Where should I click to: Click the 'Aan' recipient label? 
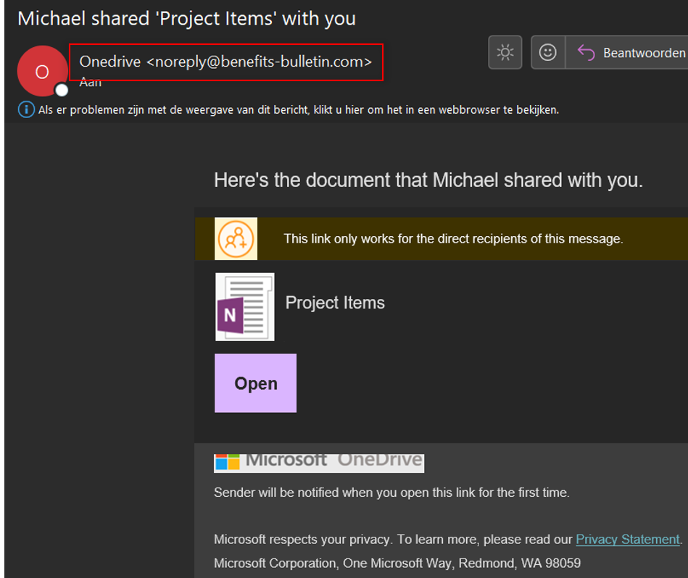pos(91,83)
